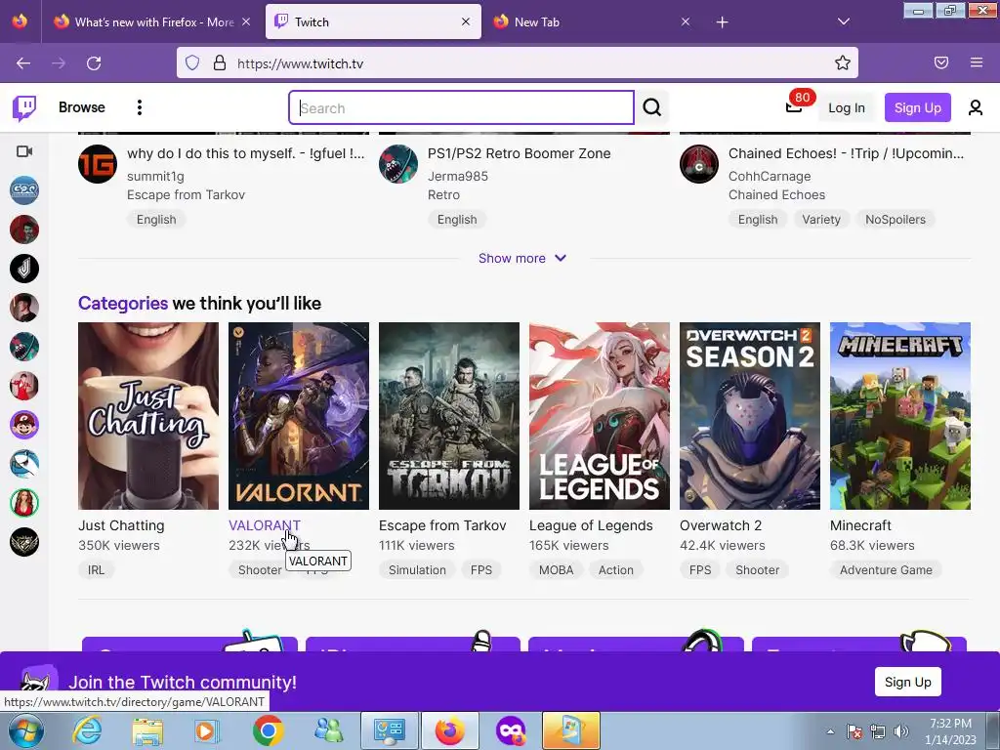Click the taskbar clock and date
The width and height of the screenshot is (1000, 750).
pyautogui.click(x=950, y=731)
